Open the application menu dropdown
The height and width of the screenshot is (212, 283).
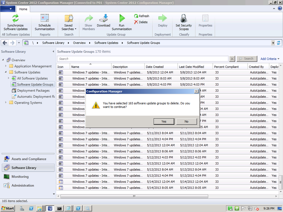click(x=8, y=9)
